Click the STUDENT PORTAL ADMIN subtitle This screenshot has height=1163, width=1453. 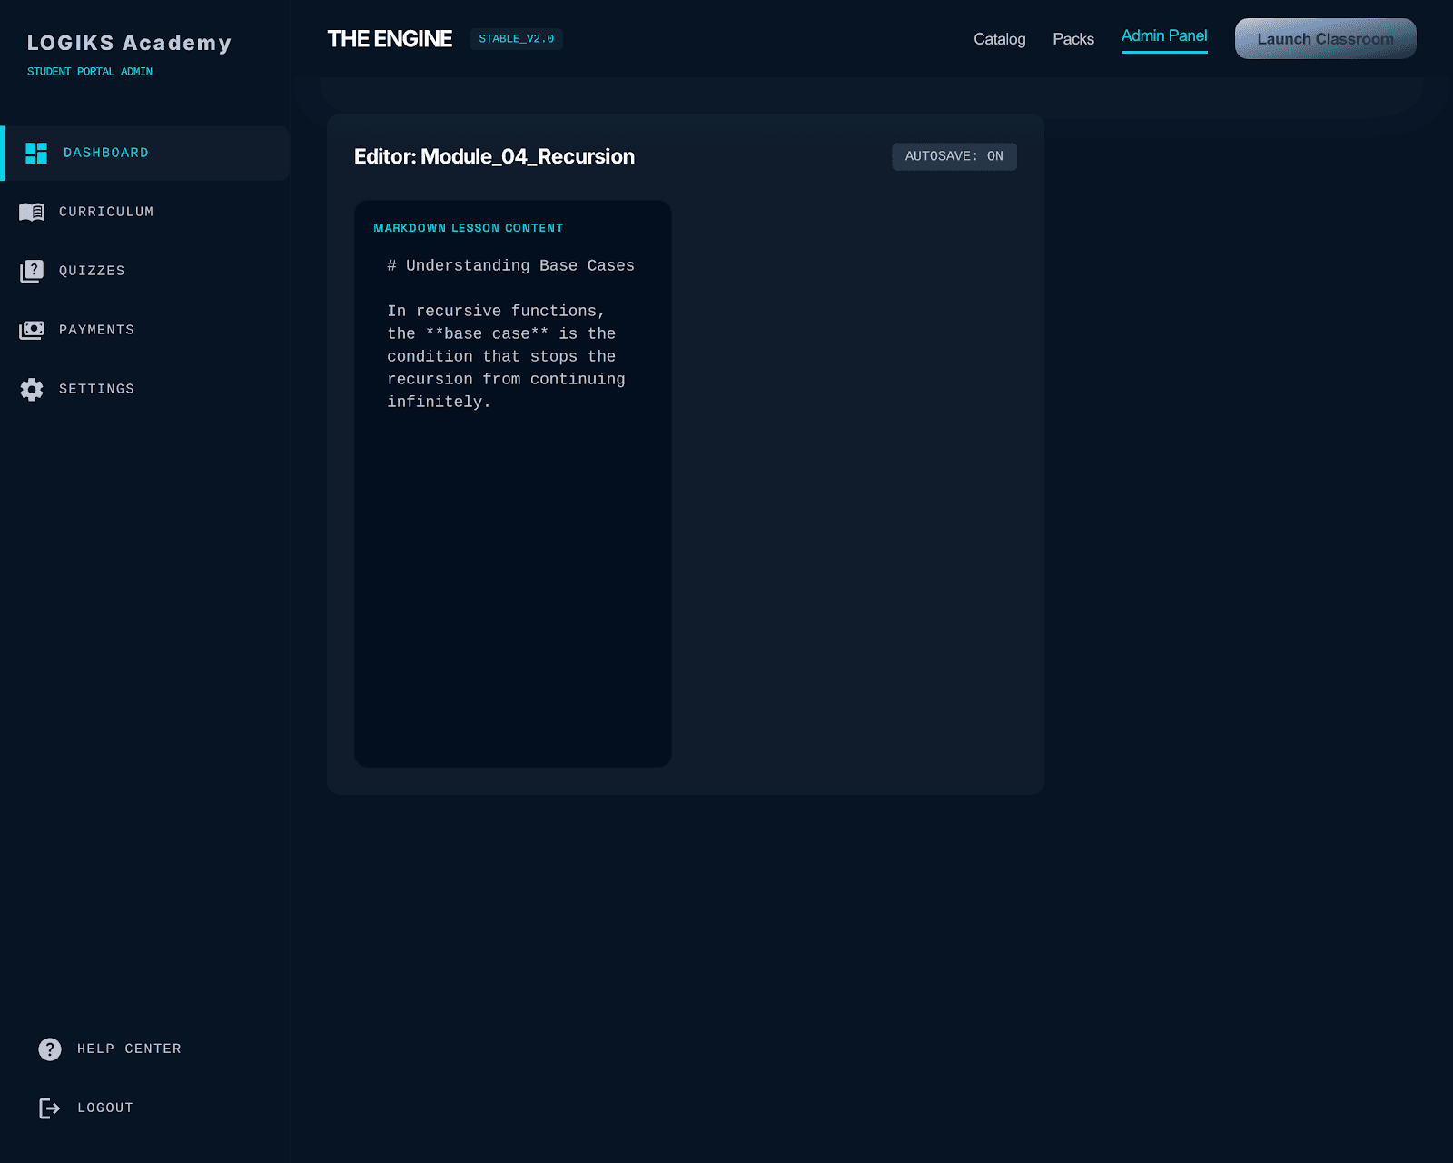(x=90, y=72)
